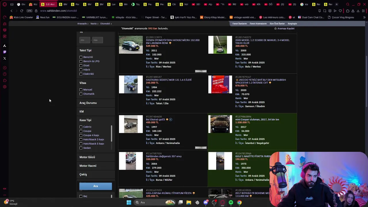This screenshot has height=207, width=368.
Task: Check the Hatchback 5 kapı checkbox
Action: [81, 144]
